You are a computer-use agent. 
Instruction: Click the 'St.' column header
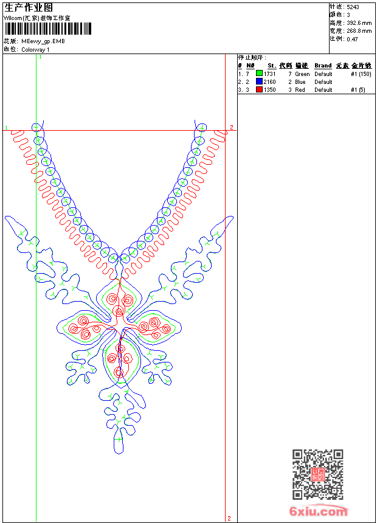tap(272, 66)
